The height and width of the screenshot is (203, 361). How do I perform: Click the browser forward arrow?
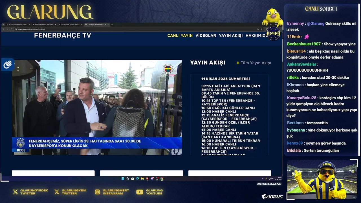click(7, 29)
